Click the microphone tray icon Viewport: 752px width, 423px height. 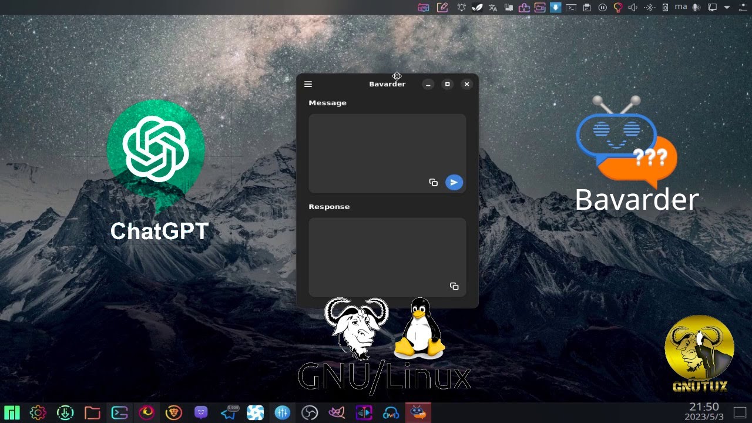[x=696, y=7]
